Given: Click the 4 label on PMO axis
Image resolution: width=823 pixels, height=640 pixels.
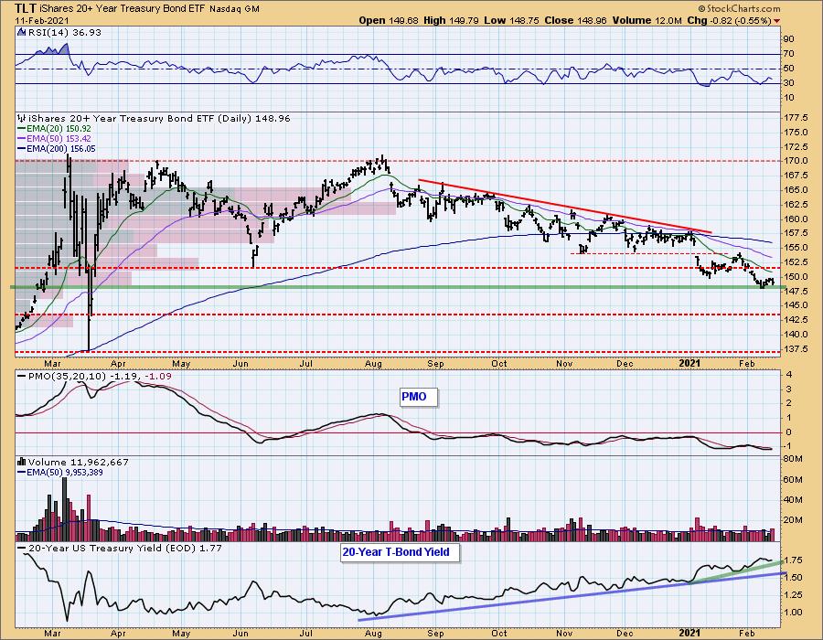Looking at the screenshot, I should pyautogui.click(x=788, y=375).
